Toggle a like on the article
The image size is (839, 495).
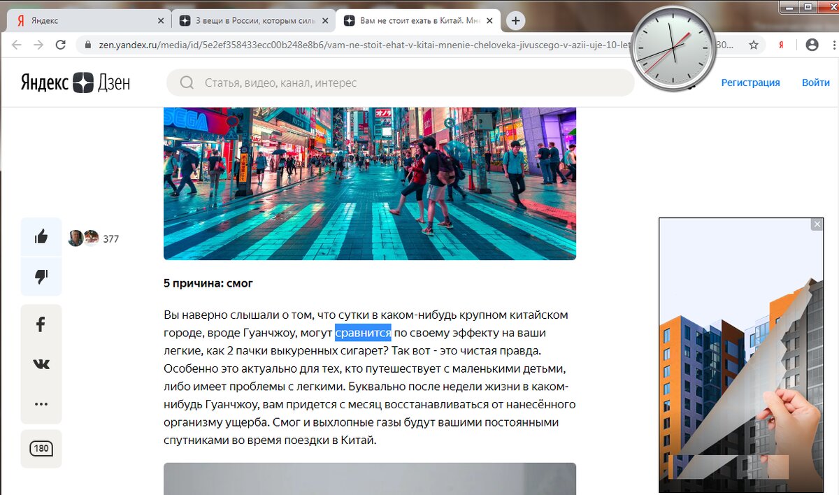tap(41, 236)
